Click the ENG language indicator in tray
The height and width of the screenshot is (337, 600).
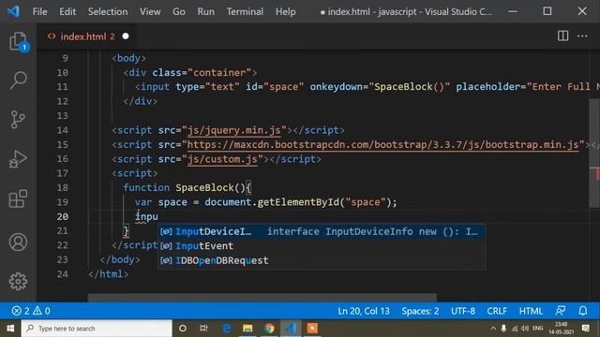click(x=537, y=329)
